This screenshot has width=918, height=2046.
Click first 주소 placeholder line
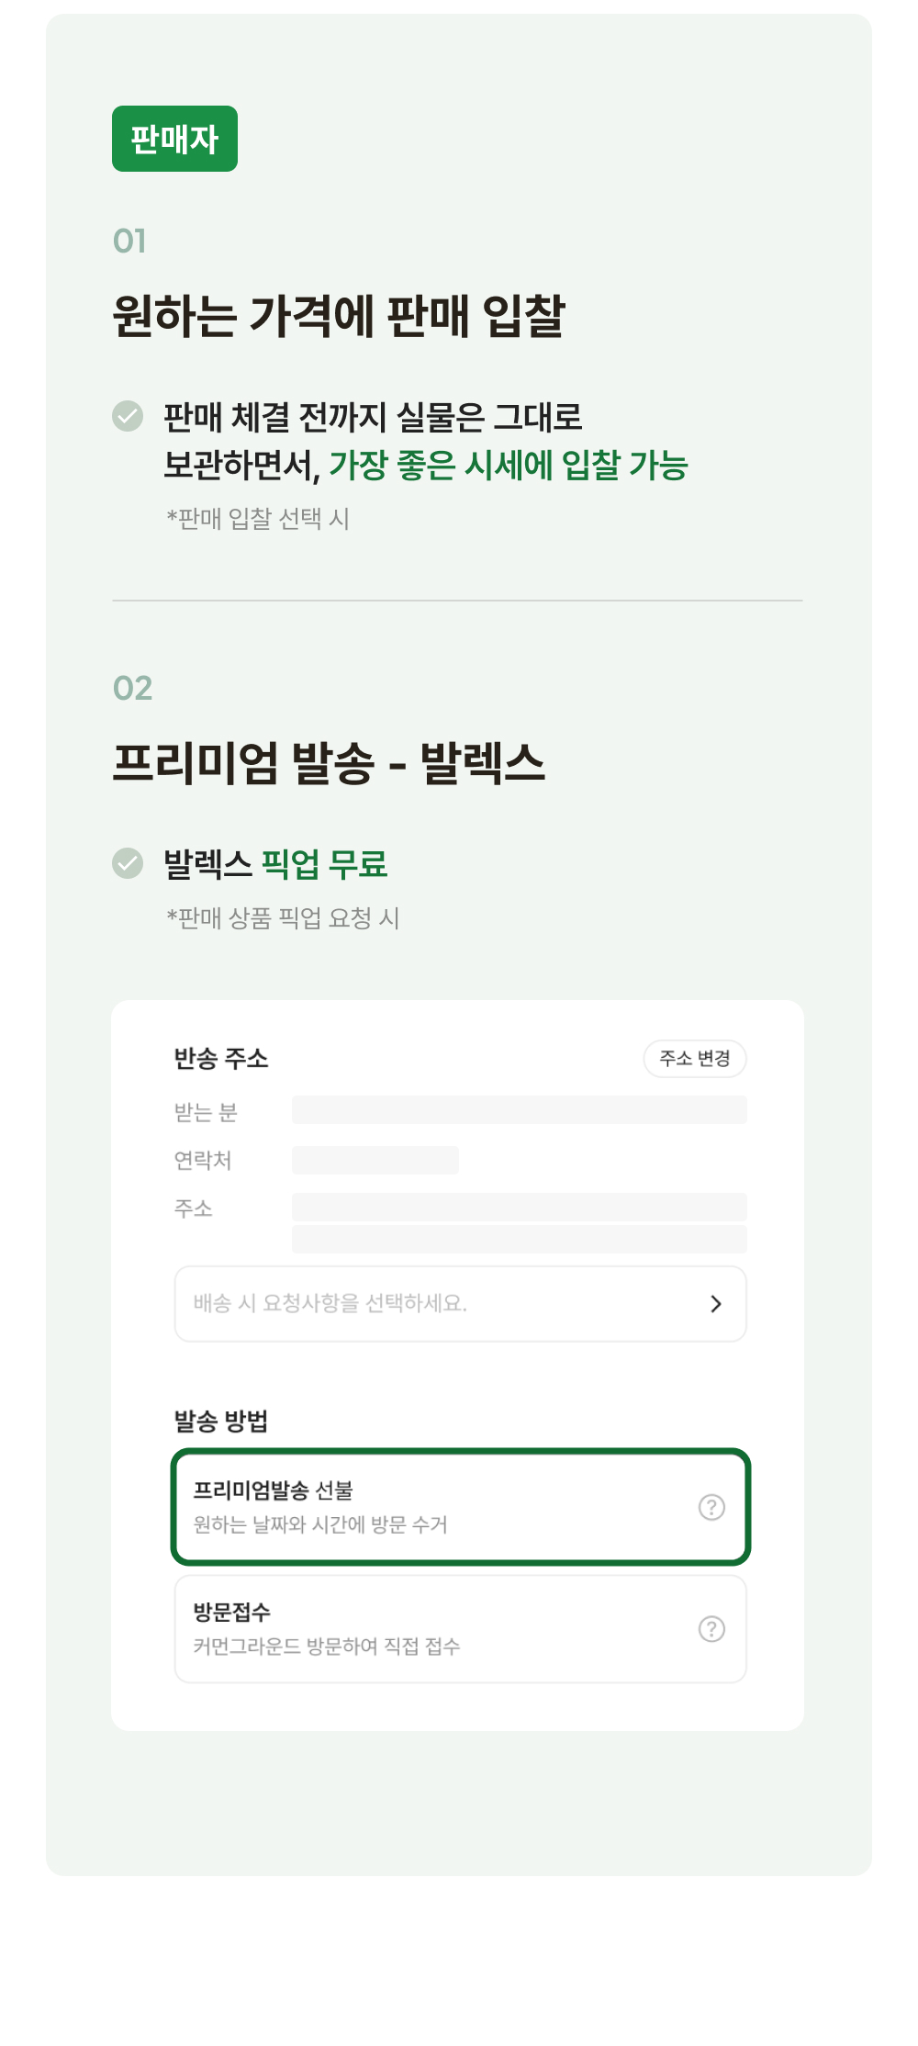[x=519, y=1207]
